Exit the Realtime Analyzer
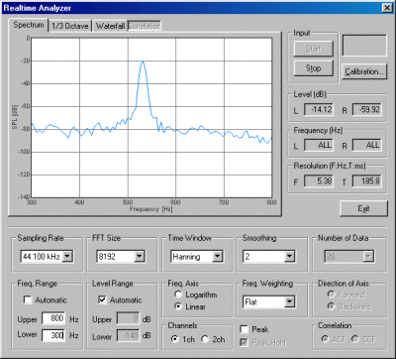Screen dimensions: 396x359 coord(363,208)
